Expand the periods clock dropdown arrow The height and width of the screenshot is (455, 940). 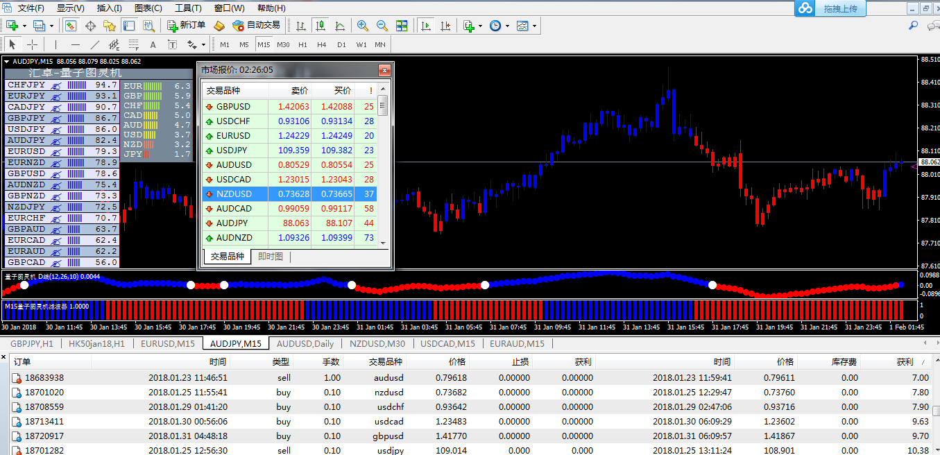coord(507,26)
